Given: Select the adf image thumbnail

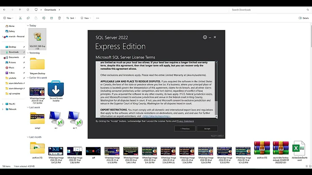Looking at the screenshot, I should (x=93, y=153).
